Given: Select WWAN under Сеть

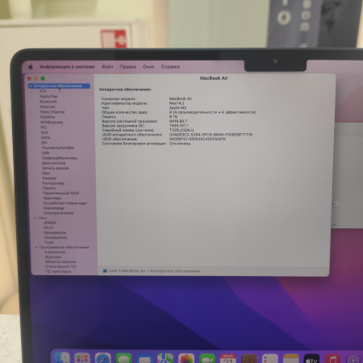Looking at the screenshot, I should [x=50, y=223].
